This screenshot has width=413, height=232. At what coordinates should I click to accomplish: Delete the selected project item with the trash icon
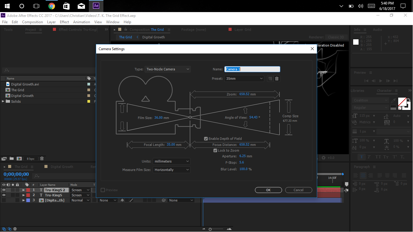pos(42,158)
